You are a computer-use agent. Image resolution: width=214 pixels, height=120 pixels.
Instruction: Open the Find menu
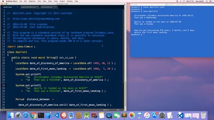[39, 1]
